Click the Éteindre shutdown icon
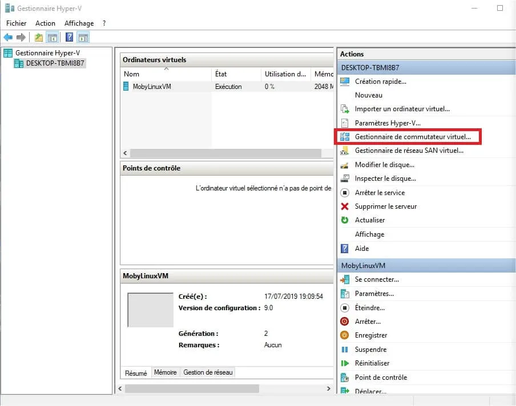The width and height of the screenshot is (516, 406). coord(345,308)
